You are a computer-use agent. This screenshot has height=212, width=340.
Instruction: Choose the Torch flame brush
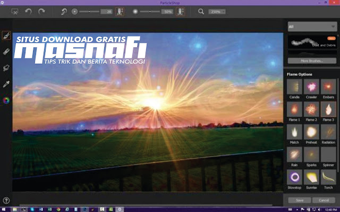coord(328,180)
